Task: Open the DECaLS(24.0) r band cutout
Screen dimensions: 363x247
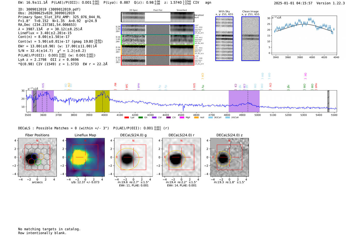Action: [x=181, y=157]
